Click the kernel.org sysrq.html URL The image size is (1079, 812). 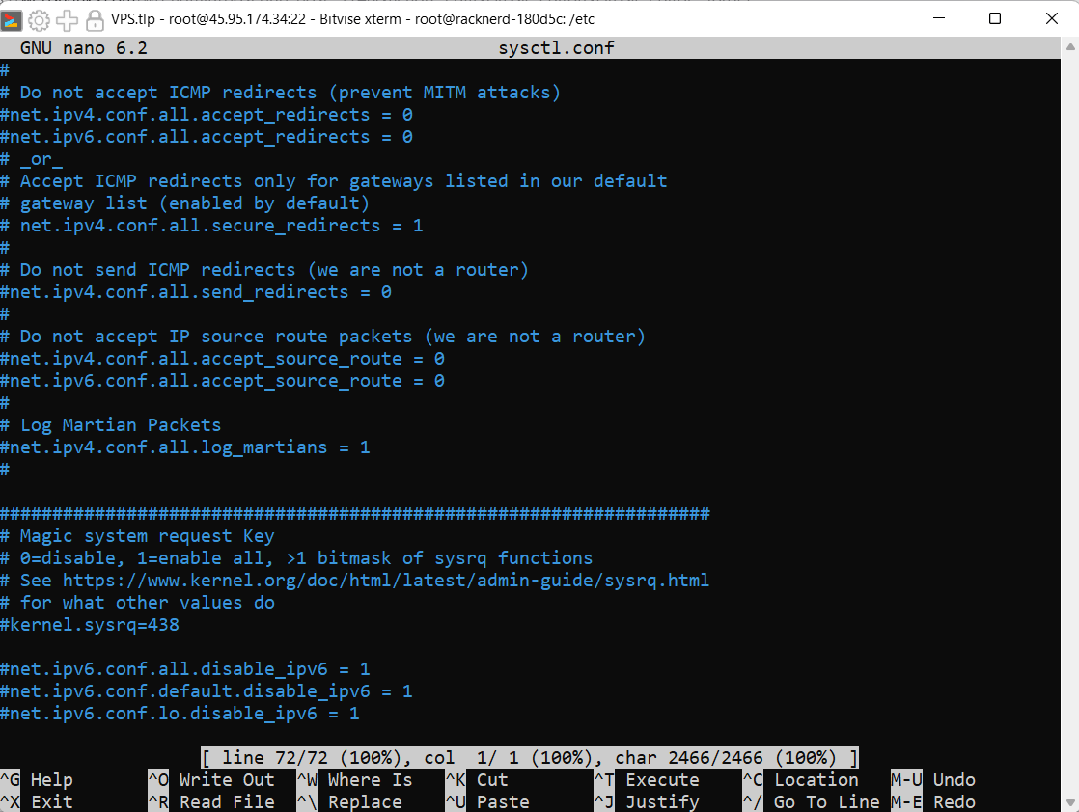click(x=386, y=581)
